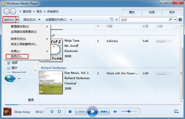
Task: Go forward with the round forward arrow
Action: point(13,11)
